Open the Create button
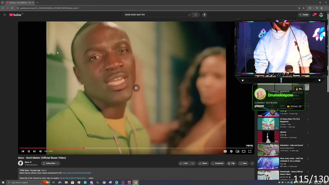The width and height of the screenshot is (329, 185). coord(304,15)
